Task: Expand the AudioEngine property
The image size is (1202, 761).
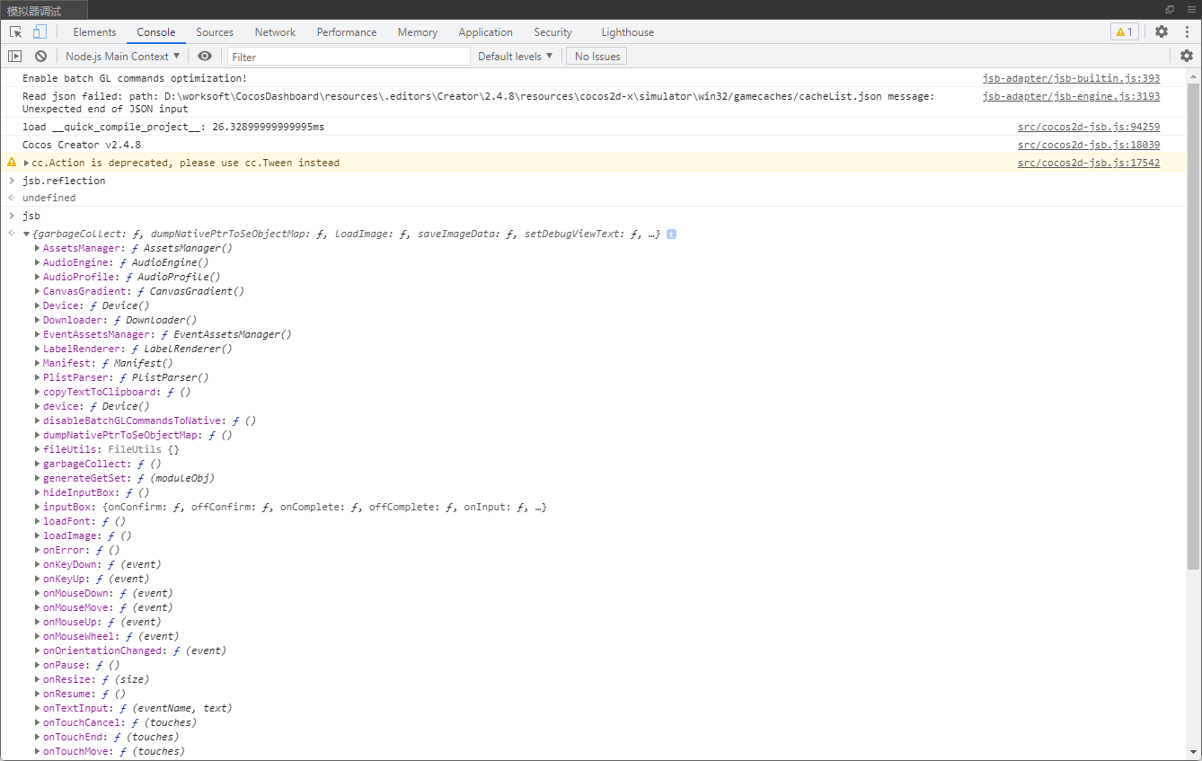Action: tap(38, 262)
